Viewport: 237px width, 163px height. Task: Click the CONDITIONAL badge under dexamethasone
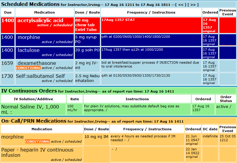(x=28, y=68)
